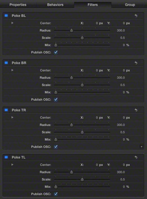Click Poke BL Scale value 0.5
The width and height of the screenshot is (147, 199).
123,38
